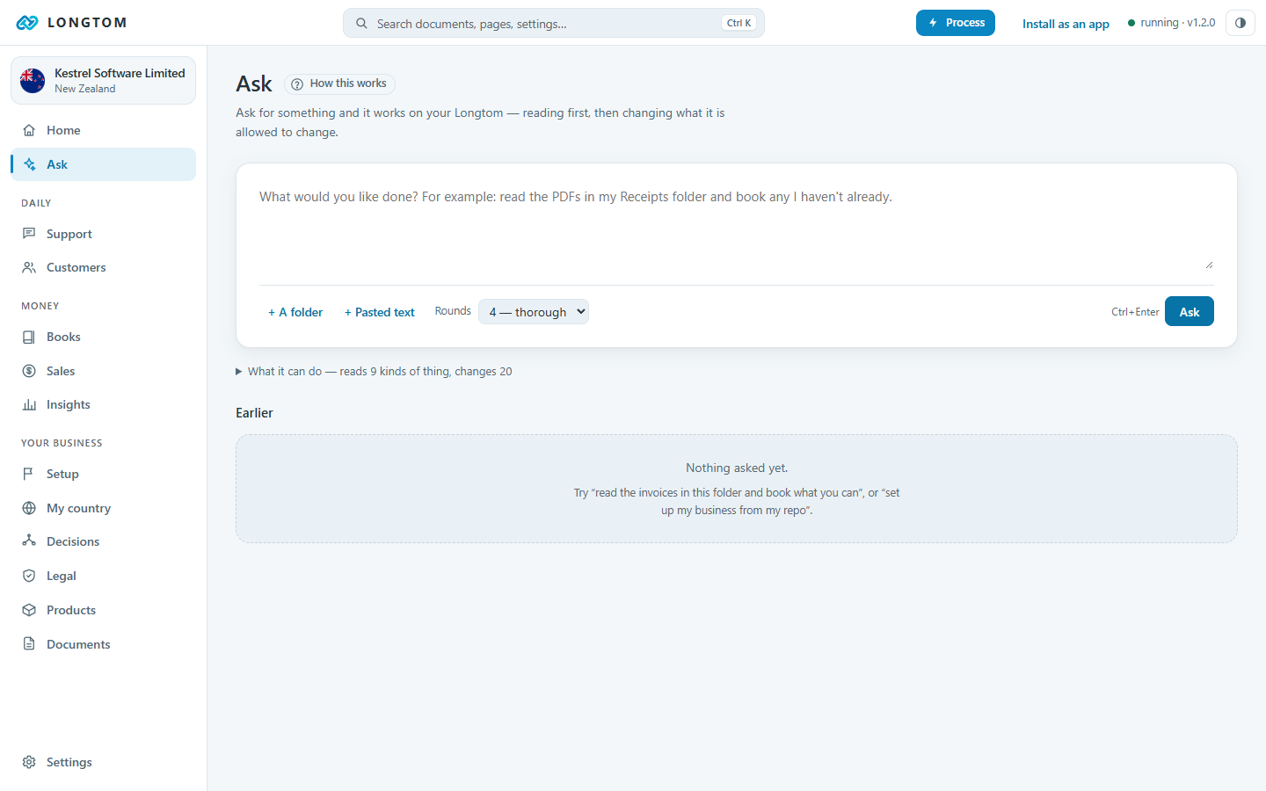Click the Ask sparkle icon in sidebar
The image size is (1266, 791).
click(29, 164)
